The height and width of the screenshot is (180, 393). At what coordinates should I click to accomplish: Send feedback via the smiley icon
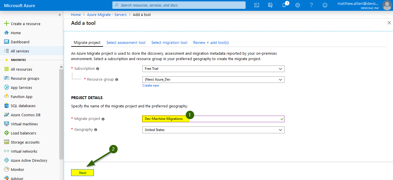coord(325,5)
